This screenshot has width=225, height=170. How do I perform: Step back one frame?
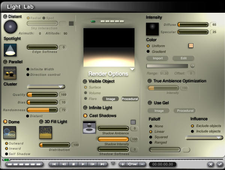(64, 164)
